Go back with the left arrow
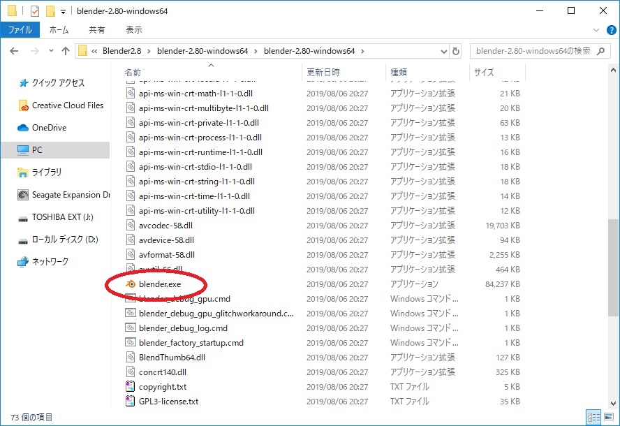 (x=14, y=51)
